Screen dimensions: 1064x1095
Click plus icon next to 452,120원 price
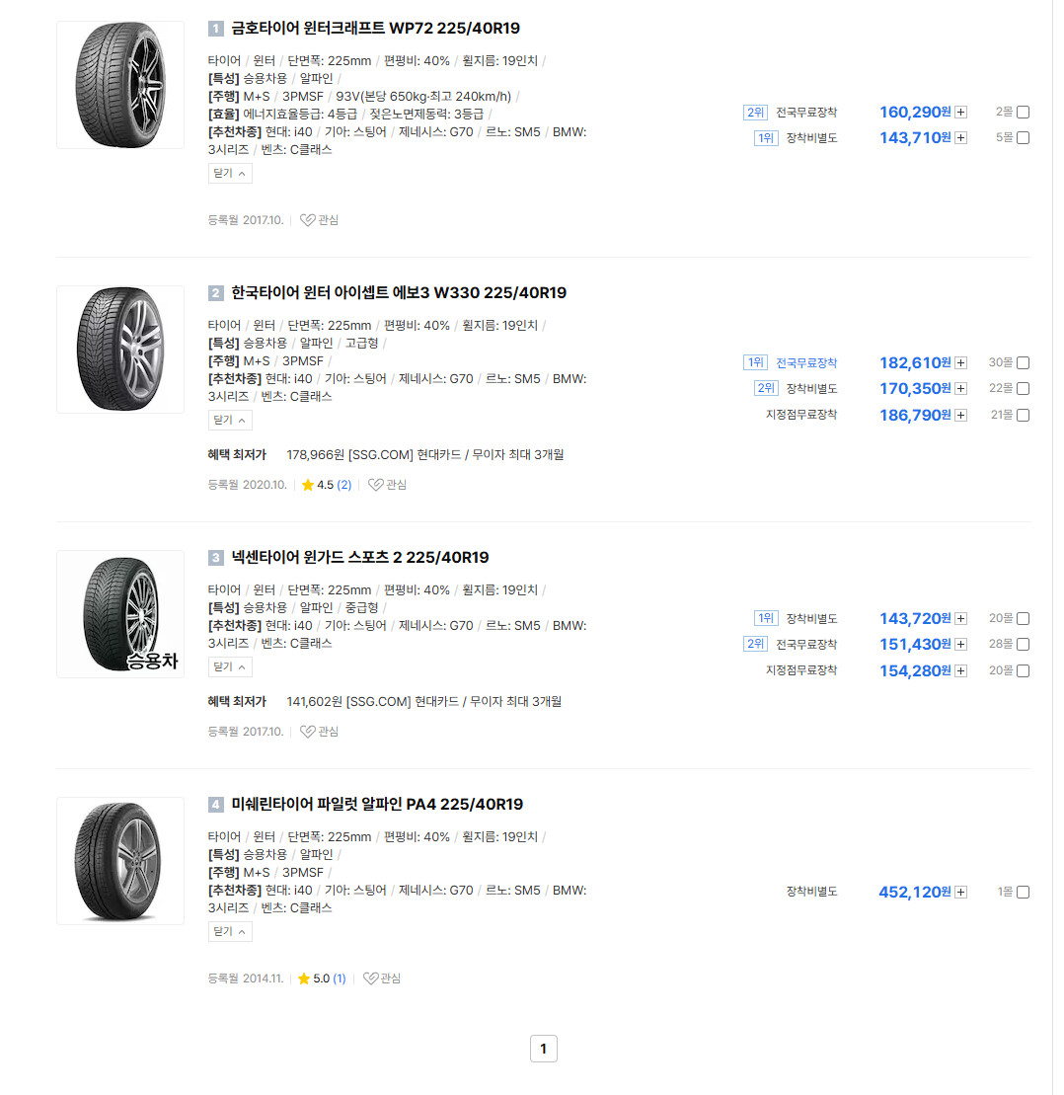pyautogui.click(x=960, y=893)
